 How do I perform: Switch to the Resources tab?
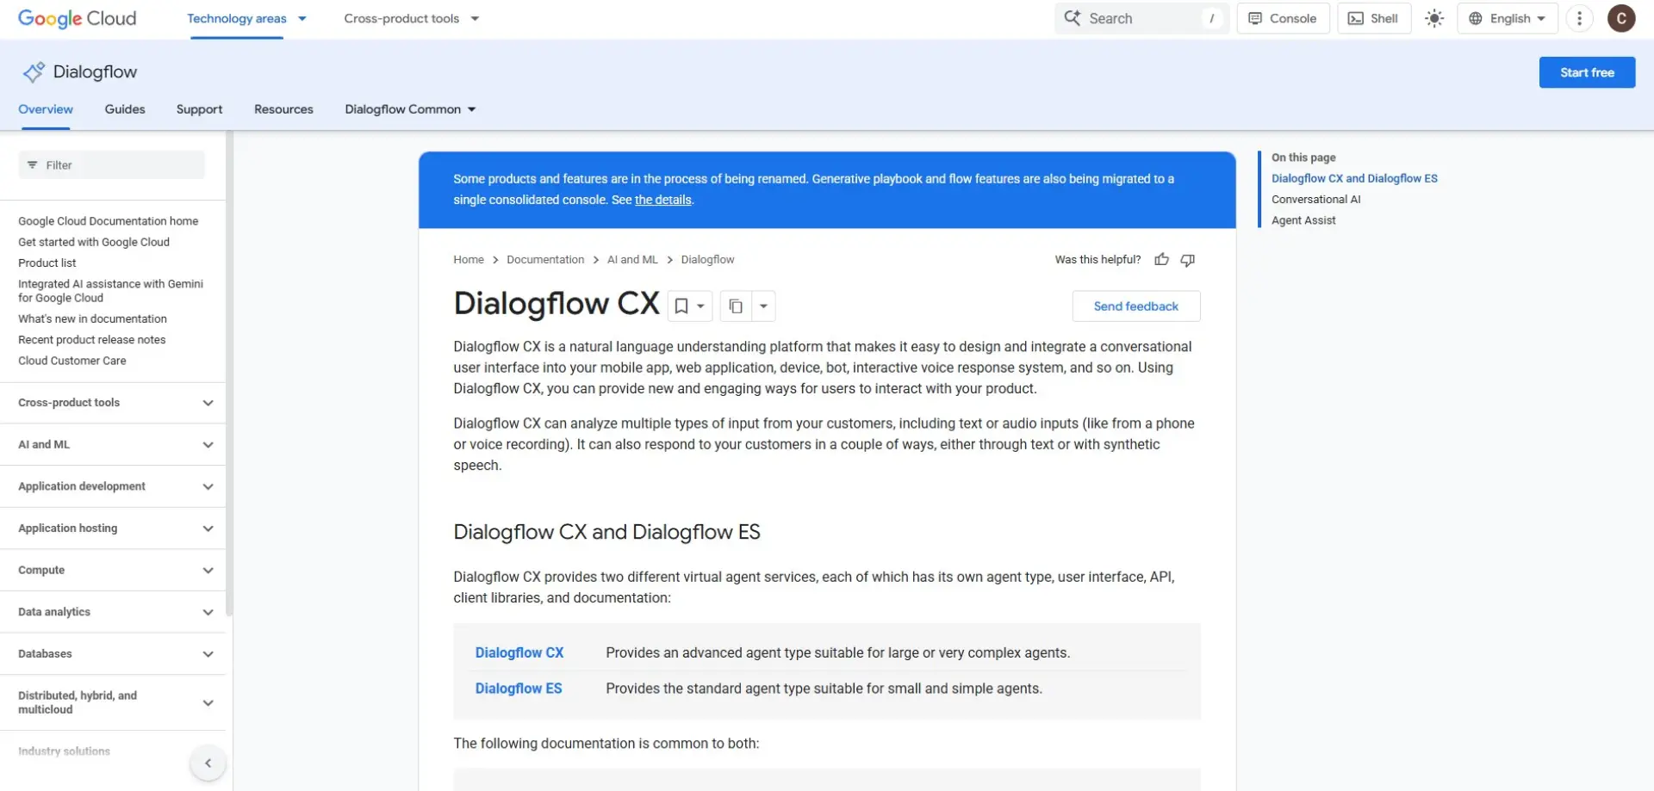[x=283, y=109]
